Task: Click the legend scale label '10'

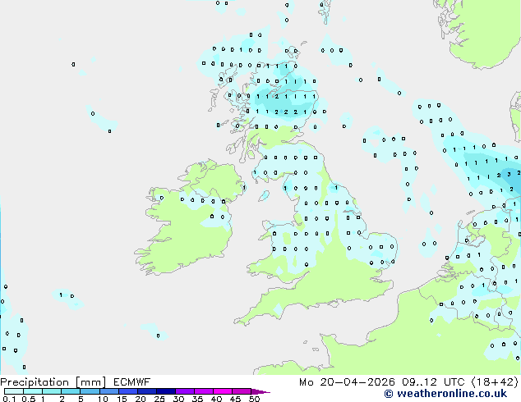Action: coord(103,399)
